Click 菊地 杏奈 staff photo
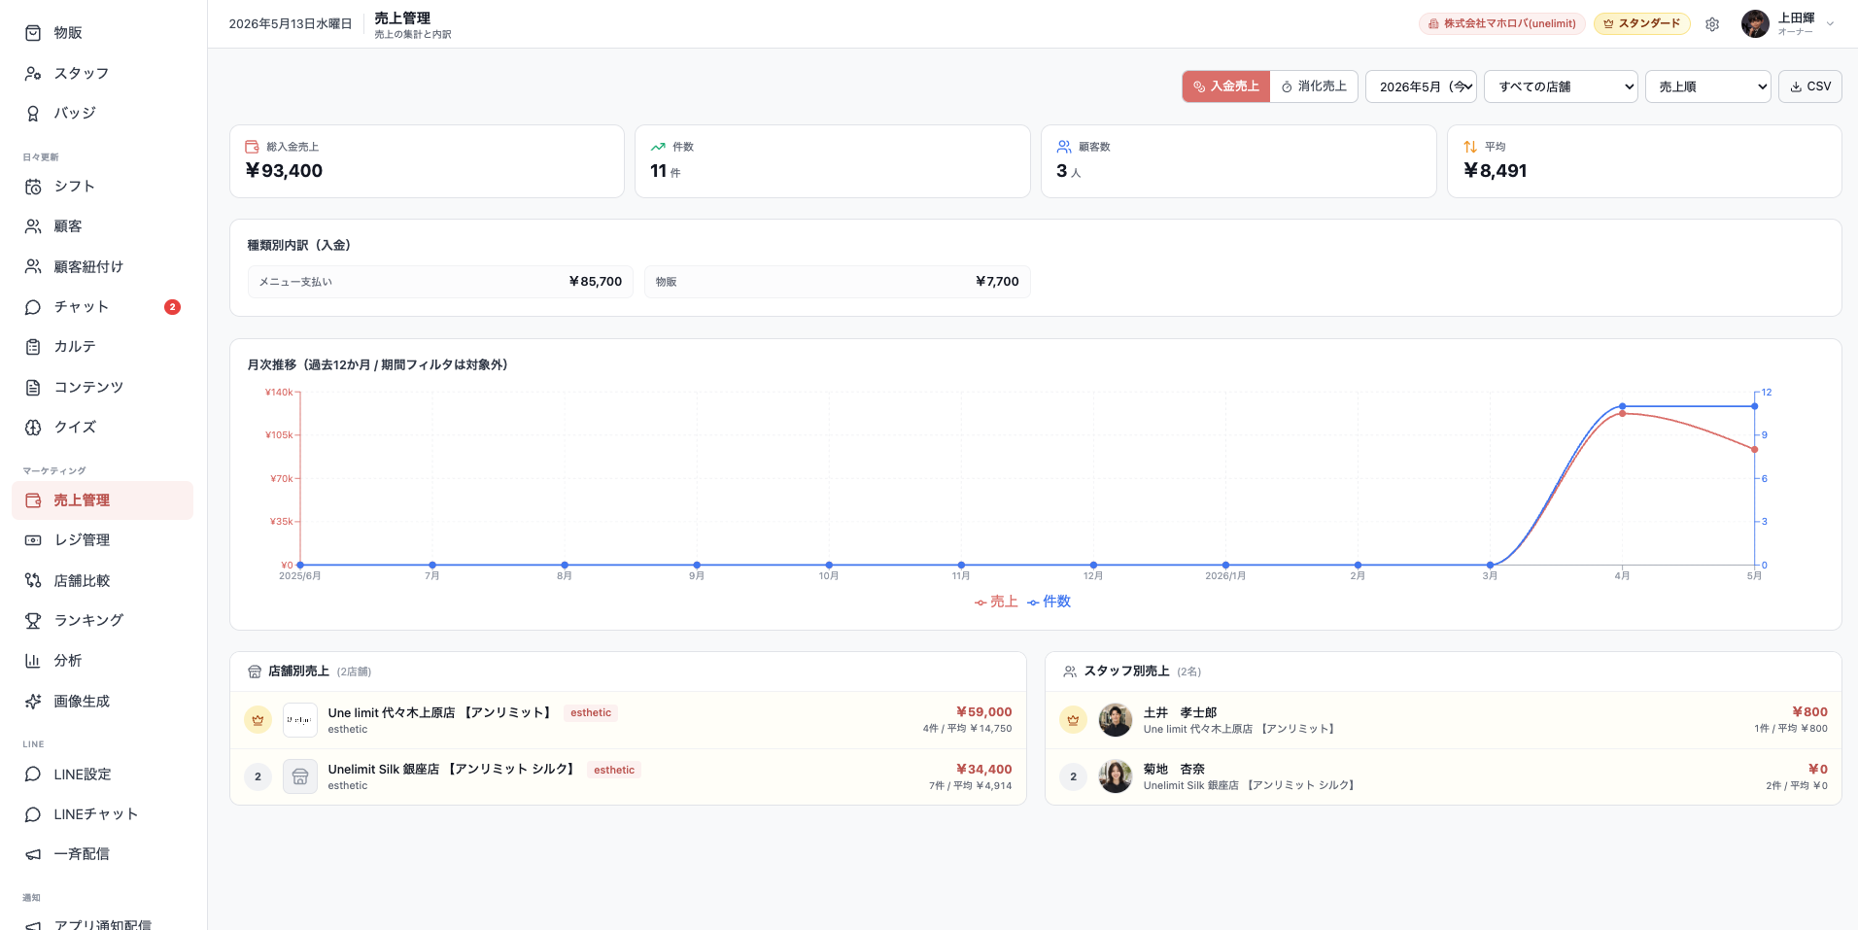The width and height of the screenshot is (1858, 930). point(1116,776)
